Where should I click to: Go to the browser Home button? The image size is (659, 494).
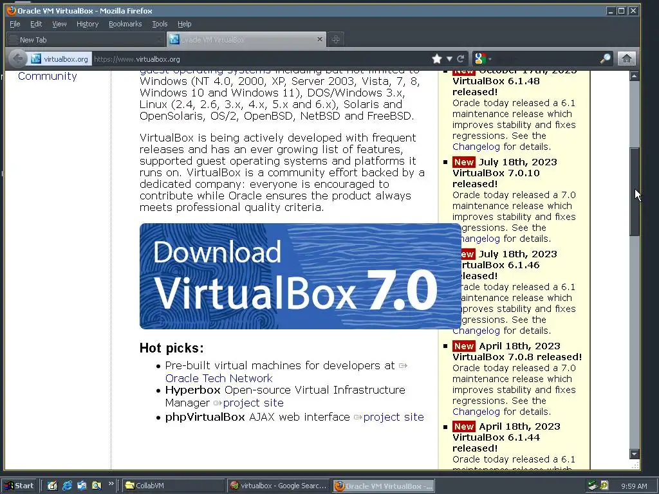click(626, 59)
